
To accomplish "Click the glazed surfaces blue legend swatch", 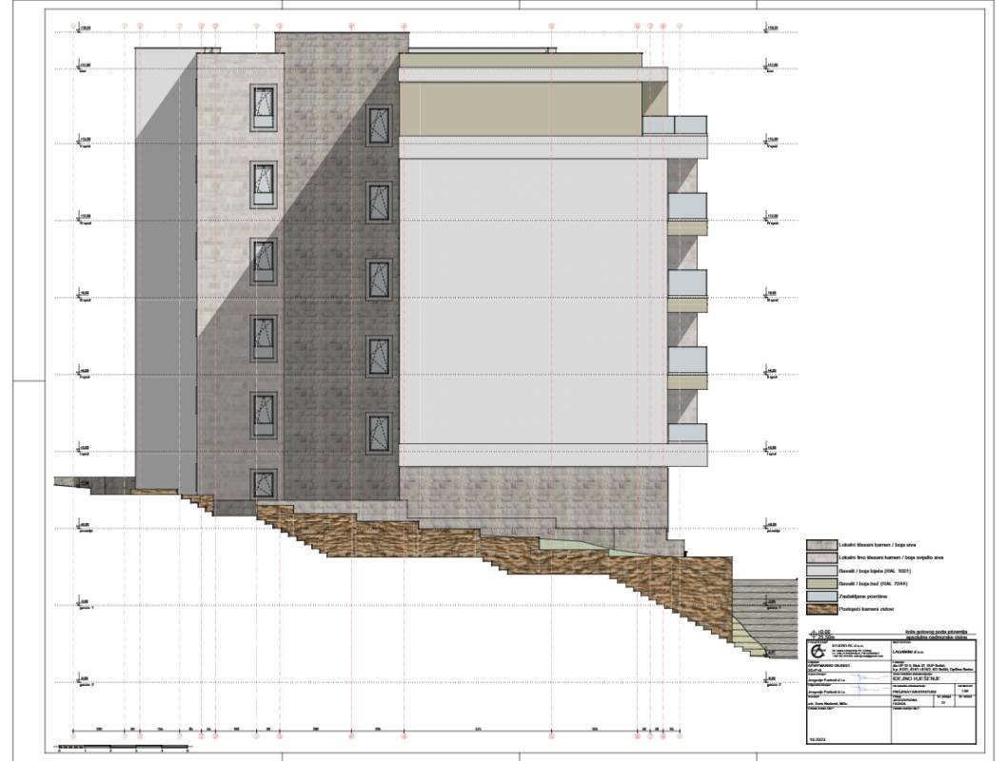I will point(819,595).
